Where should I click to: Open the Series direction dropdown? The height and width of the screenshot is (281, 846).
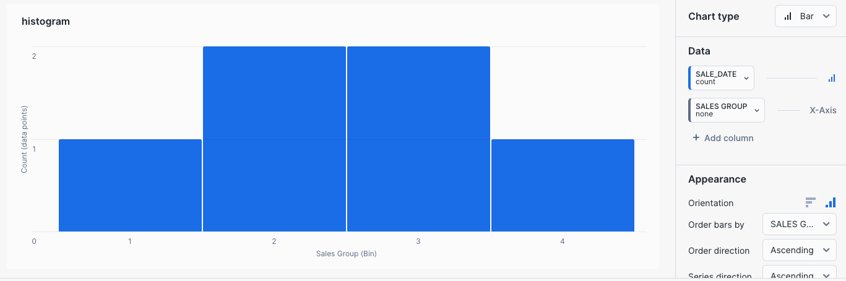click(799, 275)
